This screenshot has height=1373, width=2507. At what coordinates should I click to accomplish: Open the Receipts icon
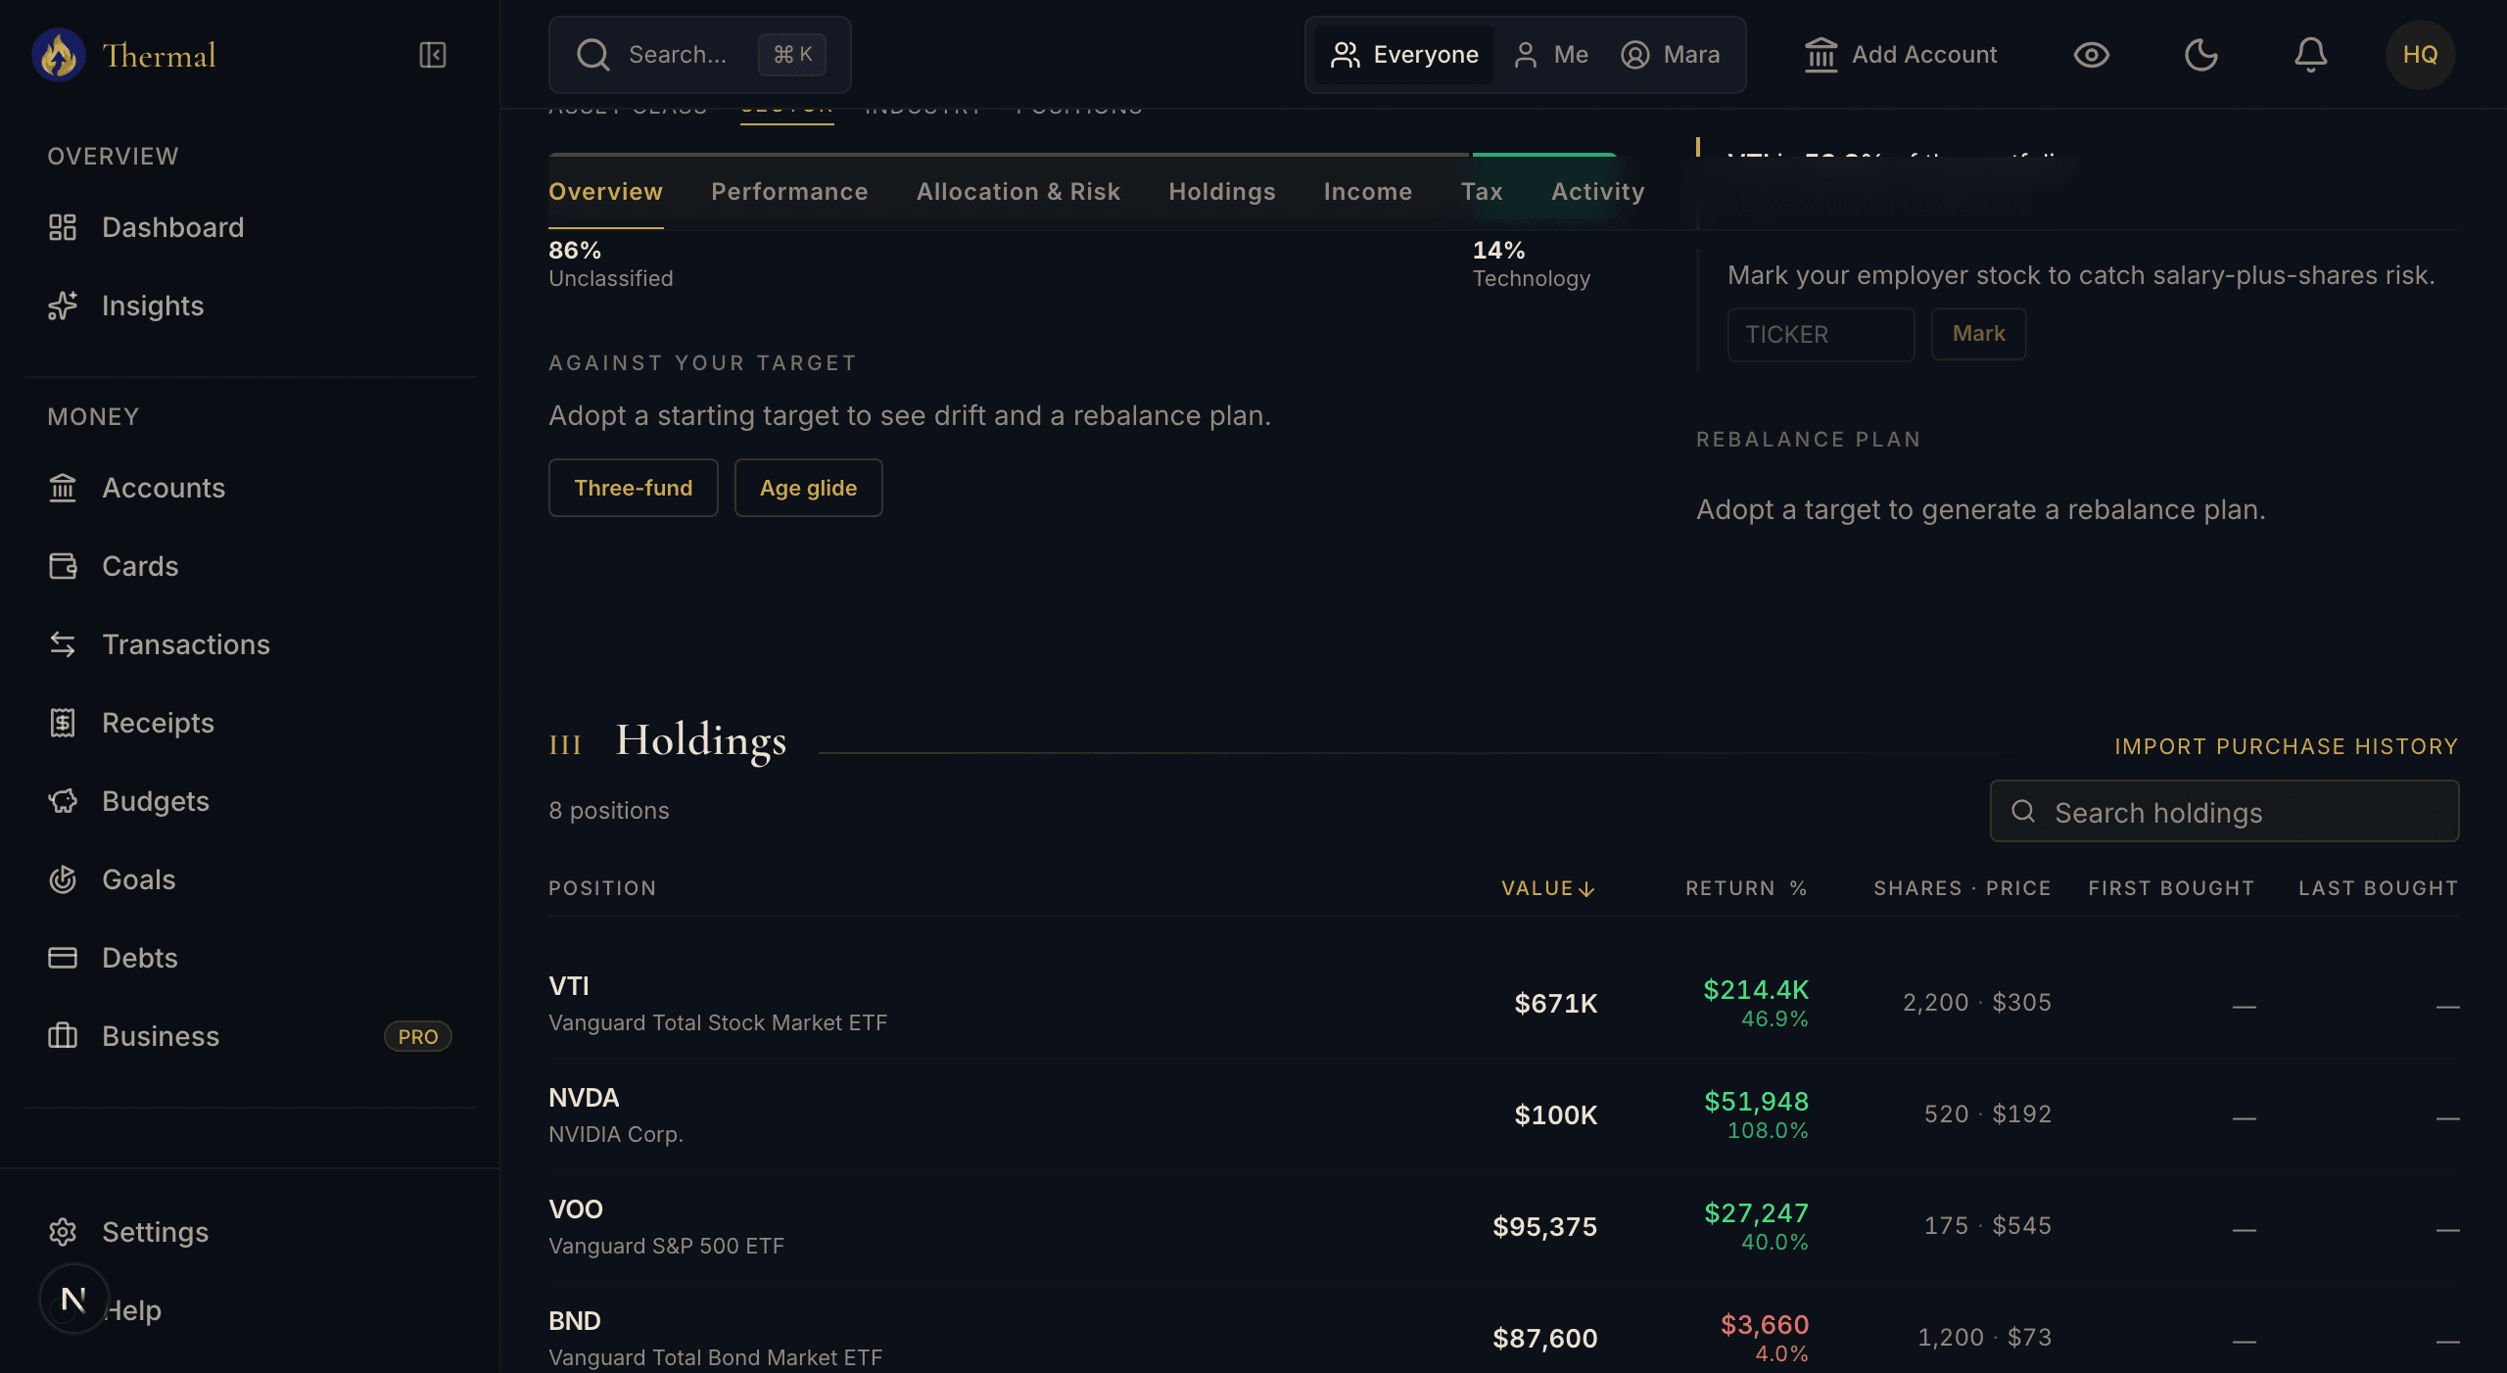tap(63, 723)
